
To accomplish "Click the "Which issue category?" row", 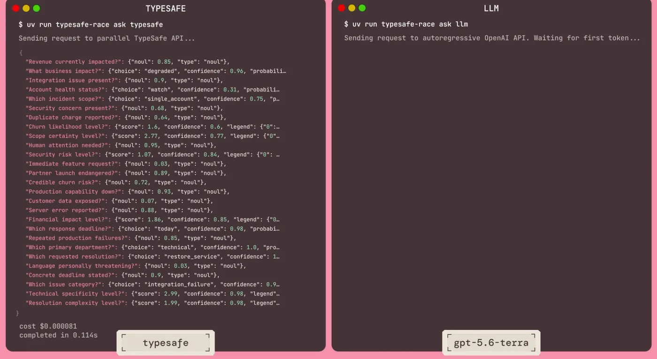I will [x=153, y=284].
